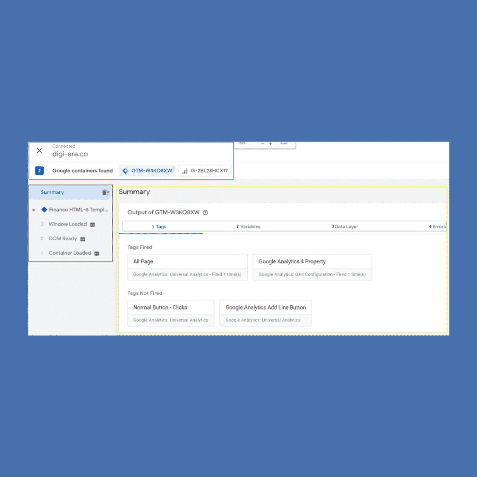Open the Data Layer tab
Viewport: 477px width, 477px height.
(x=345, y=227)
